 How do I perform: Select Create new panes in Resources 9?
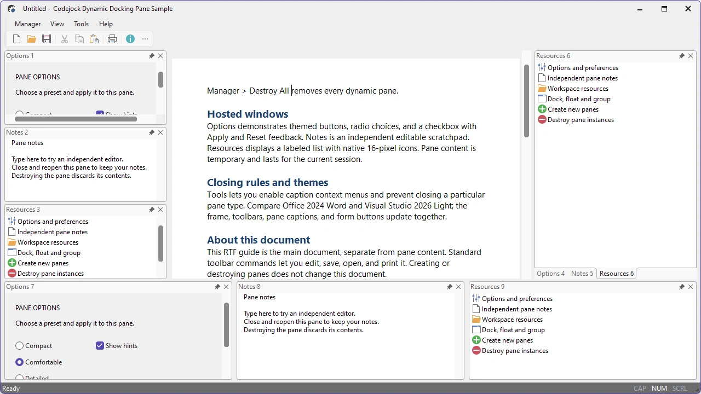[502, 340]
